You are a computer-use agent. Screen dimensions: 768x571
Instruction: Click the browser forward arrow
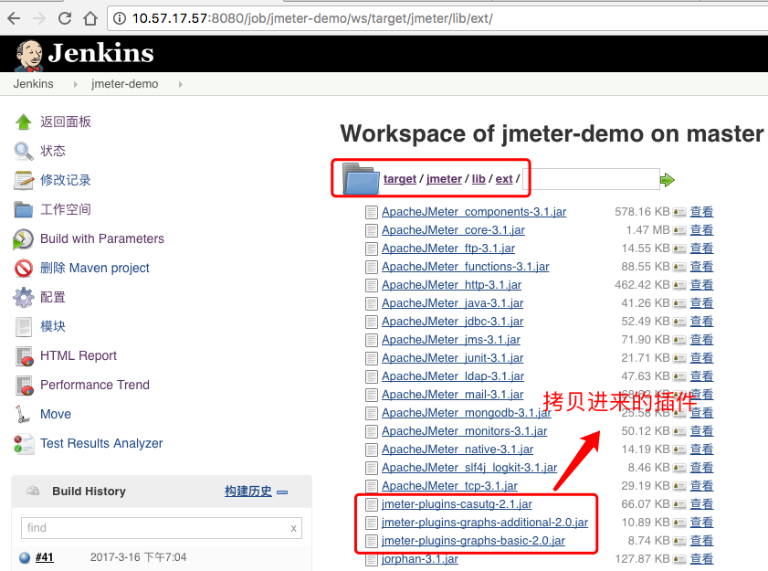tap(39, 18)
